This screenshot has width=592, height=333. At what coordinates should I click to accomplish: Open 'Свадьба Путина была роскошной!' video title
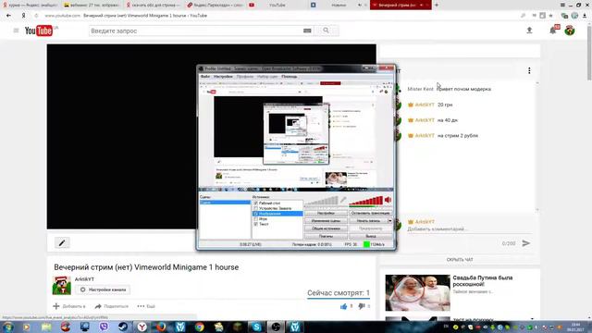(483, 281)
